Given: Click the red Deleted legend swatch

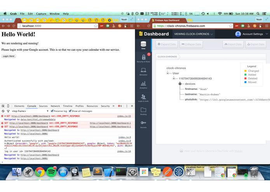Looking at the screenshot, I should coord(246,79).
